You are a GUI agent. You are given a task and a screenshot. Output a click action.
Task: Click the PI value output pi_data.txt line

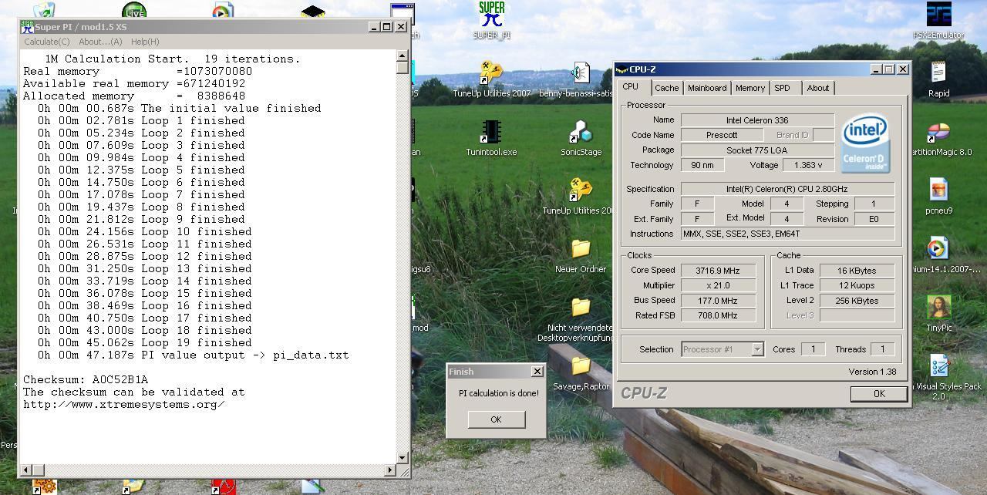[194, 355]
